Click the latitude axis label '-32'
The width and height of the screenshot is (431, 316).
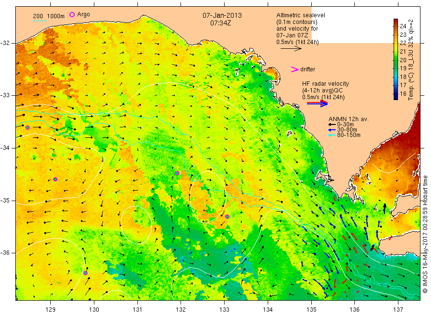click(x=5, y=43)
